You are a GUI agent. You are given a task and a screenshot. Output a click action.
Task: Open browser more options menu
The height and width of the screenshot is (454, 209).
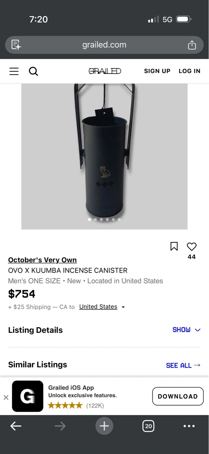189,426
